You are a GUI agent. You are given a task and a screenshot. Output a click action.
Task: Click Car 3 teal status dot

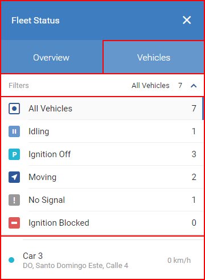point(11,260)
